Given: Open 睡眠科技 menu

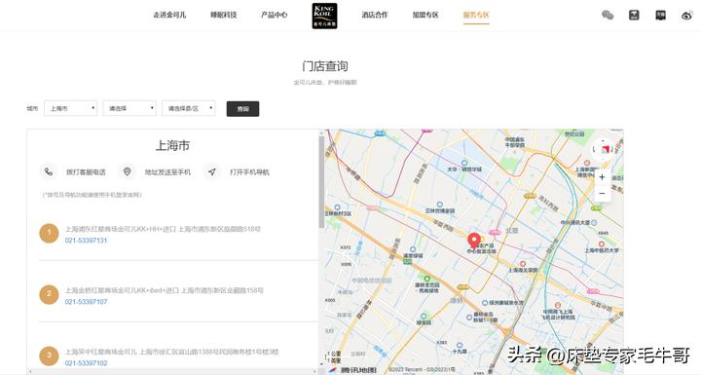Looking at the screenshot, I should [x=224, y=15].
